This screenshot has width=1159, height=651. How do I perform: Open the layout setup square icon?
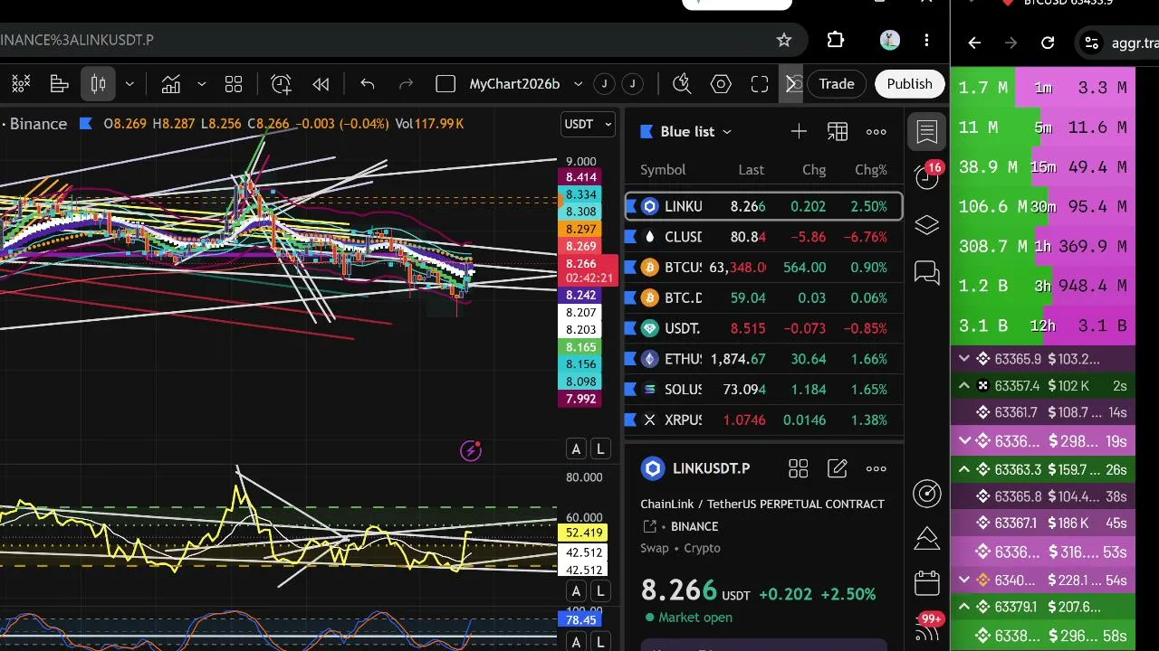(x=445, y=84)
